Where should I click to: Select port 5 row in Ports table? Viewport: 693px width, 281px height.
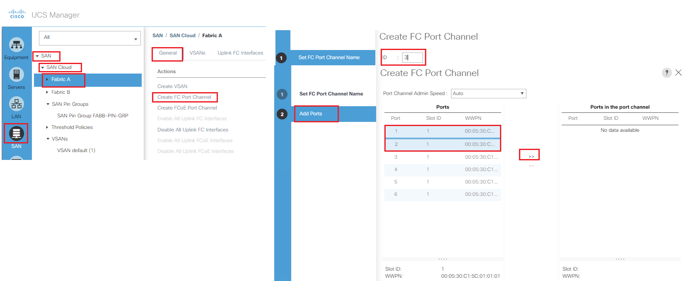coord(443,182)
